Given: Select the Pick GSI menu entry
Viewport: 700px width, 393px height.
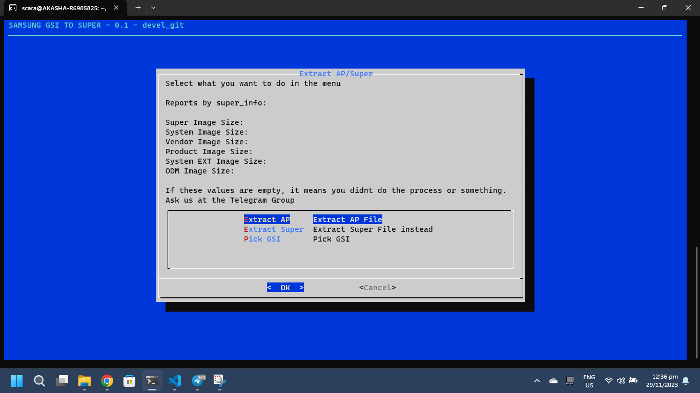Looking at the screenshot, I should (262, 239).
